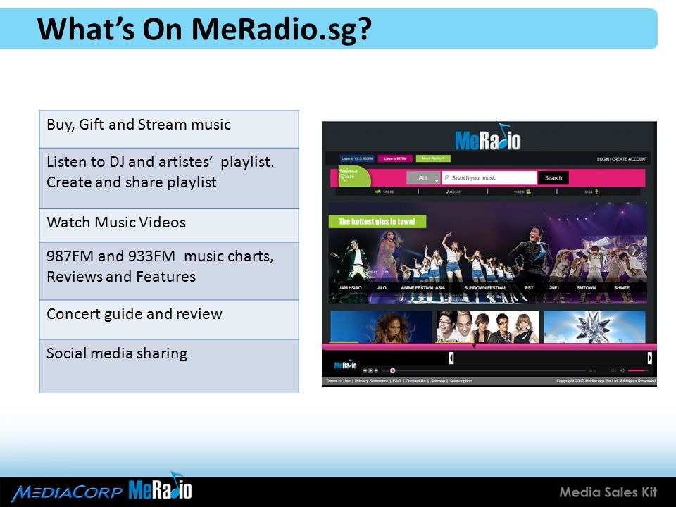Click the Concert guide and review row
The image size is (676, 507).
point(169,320)
